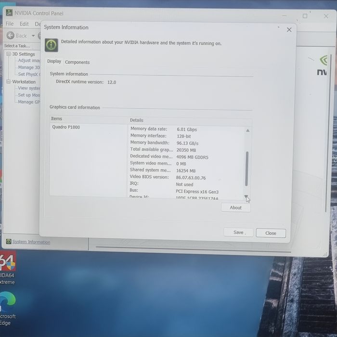This screenshot has height=337, width=337.
Task: Select Quadro P1000 in Items list
Action: [66, 127]
